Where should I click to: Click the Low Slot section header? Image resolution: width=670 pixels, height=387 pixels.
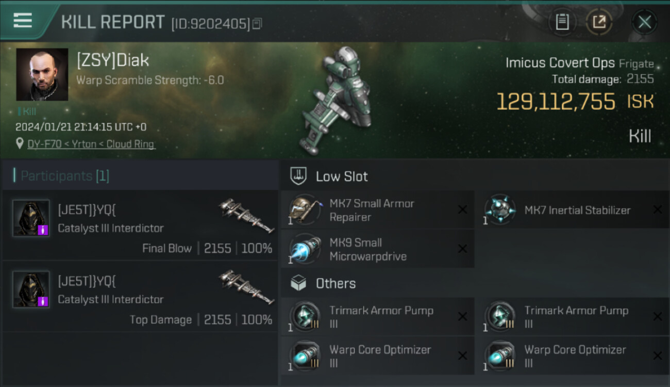tap(342, 176)
